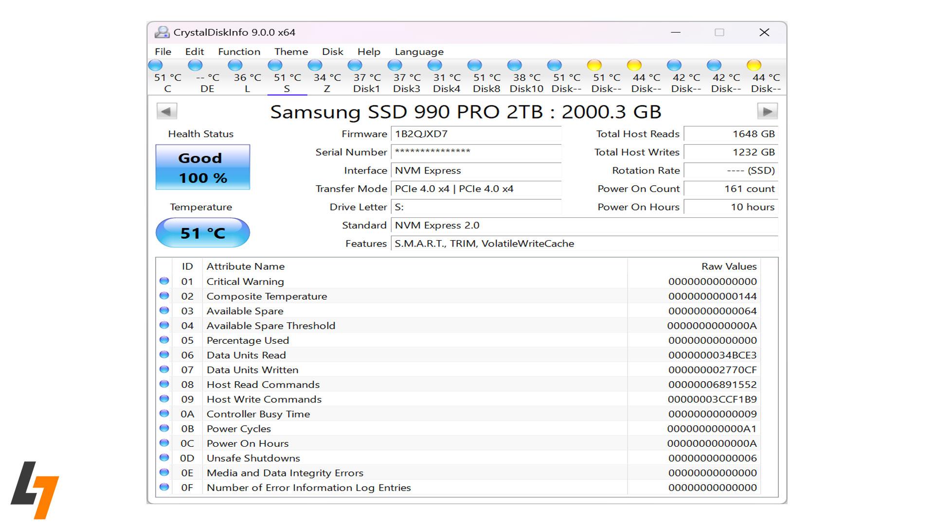934x525 pixels.
Task: Select the Disk10 status orb
Action: coord(514,65)
